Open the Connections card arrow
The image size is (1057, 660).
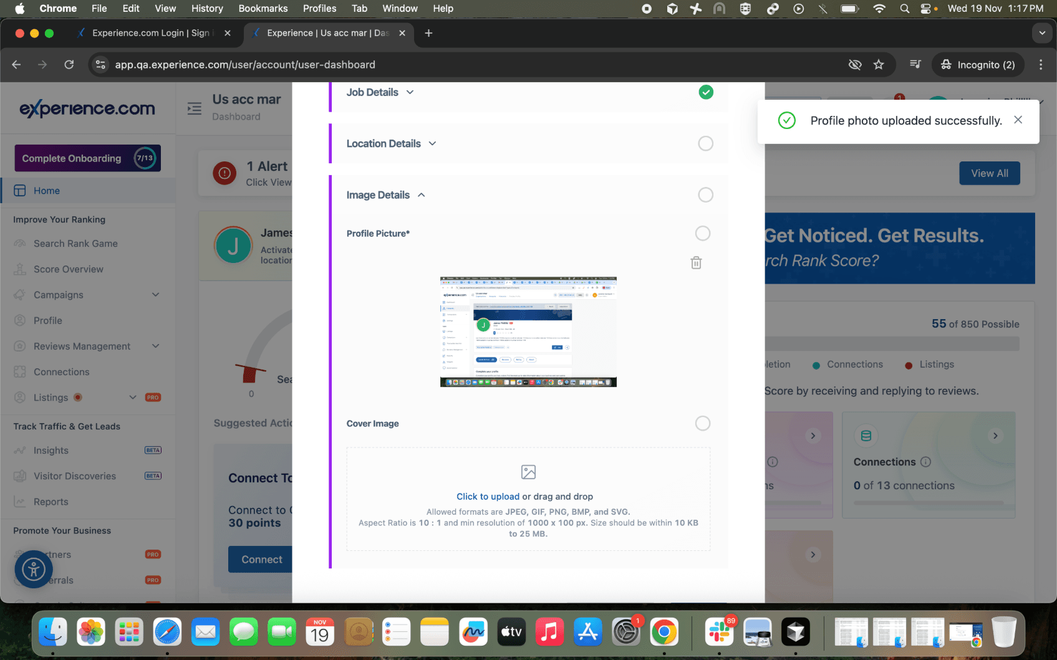995,436
